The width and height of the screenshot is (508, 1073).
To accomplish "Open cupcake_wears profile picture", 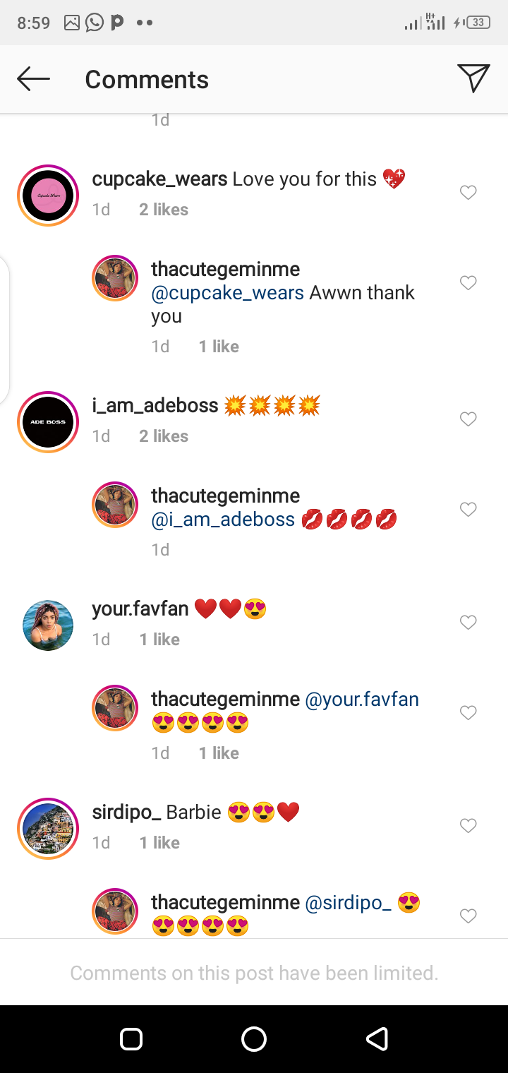I will point(48,196).
